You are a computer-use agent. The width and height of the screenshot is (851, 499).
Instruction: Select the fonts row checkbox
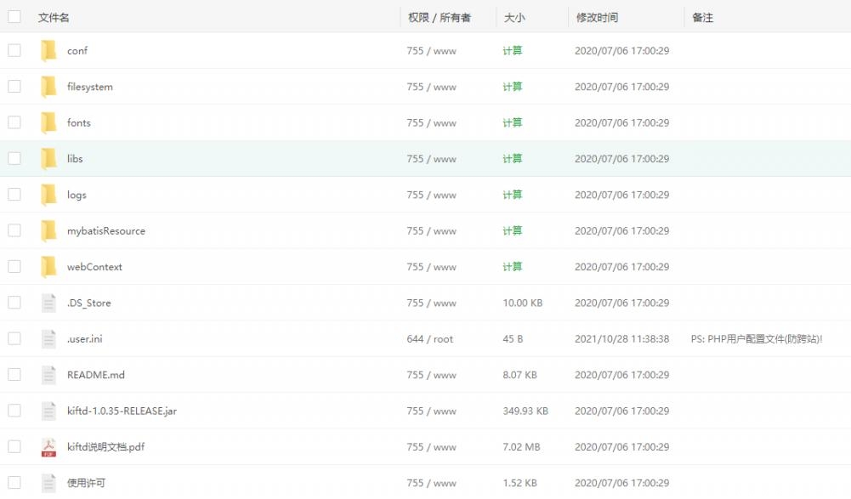point(14,122)
